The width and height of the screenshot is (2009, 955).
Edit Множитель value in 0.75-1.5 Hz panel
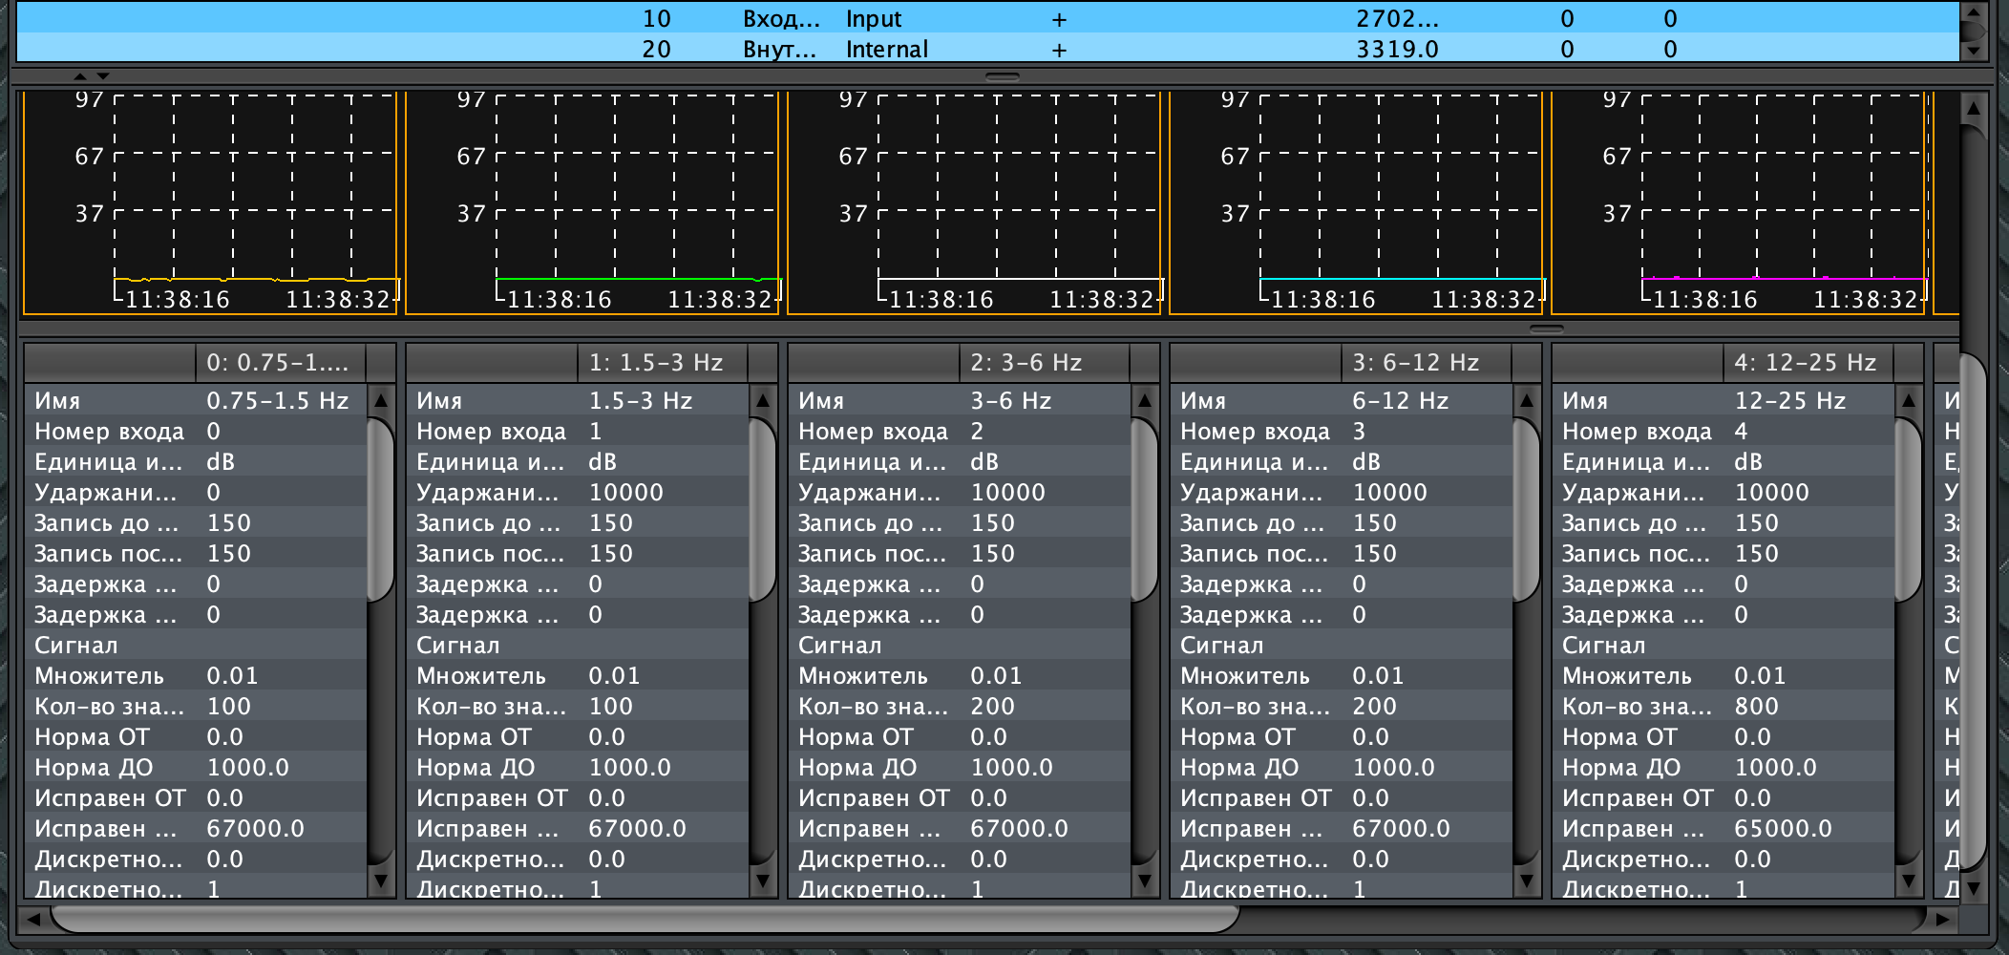tap(232, 676)
